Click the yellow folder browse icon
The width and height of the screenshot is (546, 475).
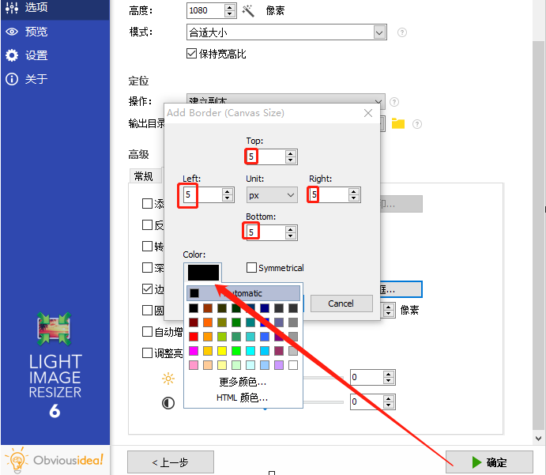[398, 123]
